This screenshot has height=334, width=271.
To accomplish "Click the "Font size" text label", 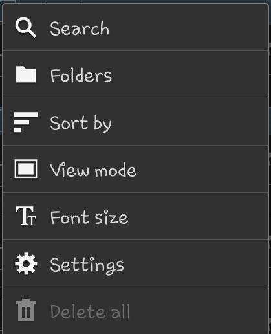I will click(x=89, y=217).
